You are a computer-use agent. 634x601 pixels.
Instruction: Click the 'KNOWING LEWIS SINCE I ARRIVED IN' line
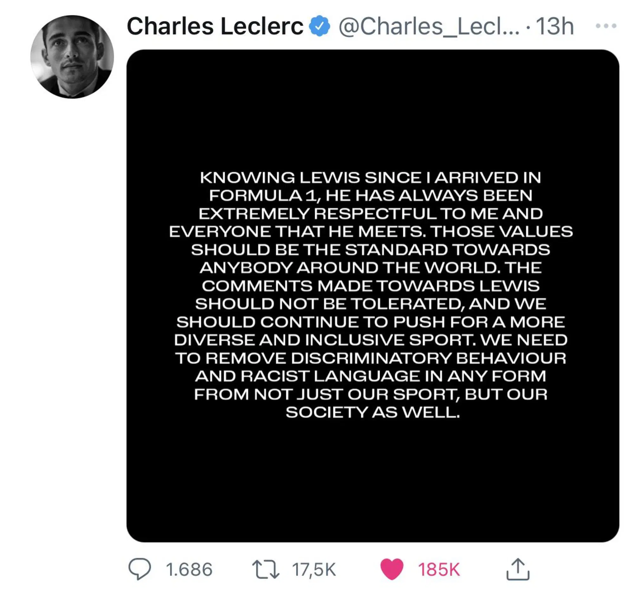click(370, 178)
